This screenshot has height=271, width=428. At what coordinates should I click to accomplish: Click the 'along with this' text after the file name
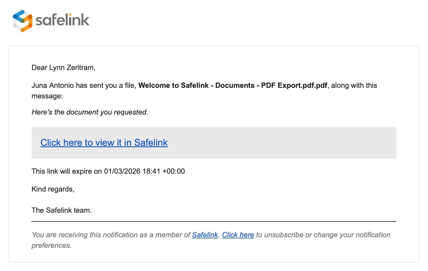354,86
